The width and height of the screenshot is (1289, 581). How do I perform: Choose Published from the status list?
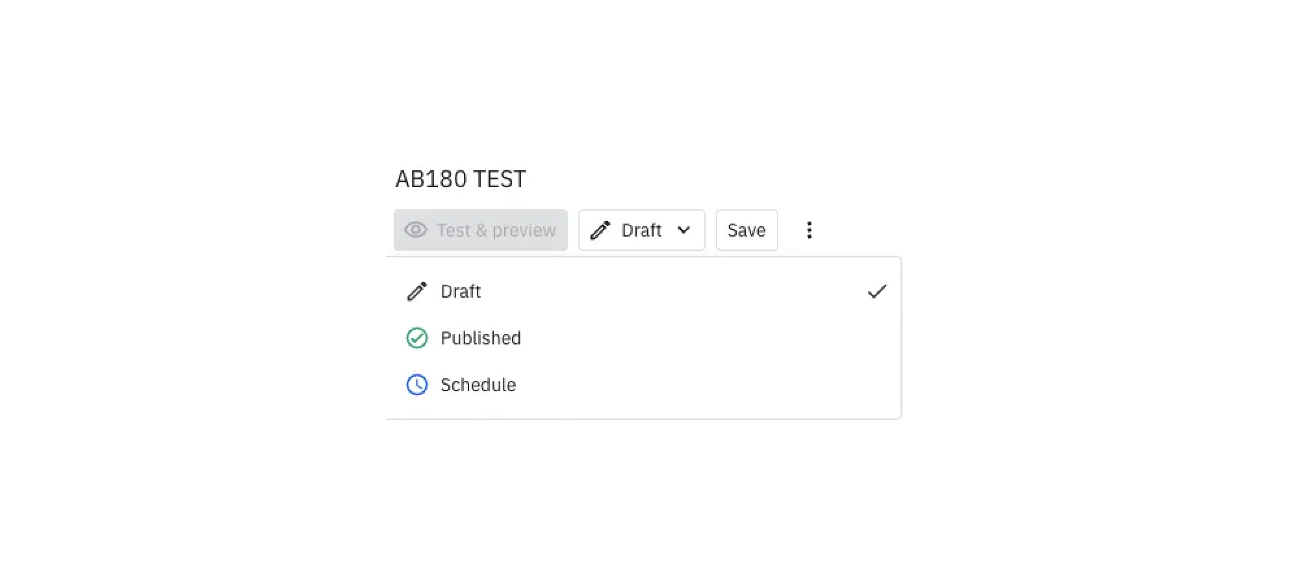point(643,338)
